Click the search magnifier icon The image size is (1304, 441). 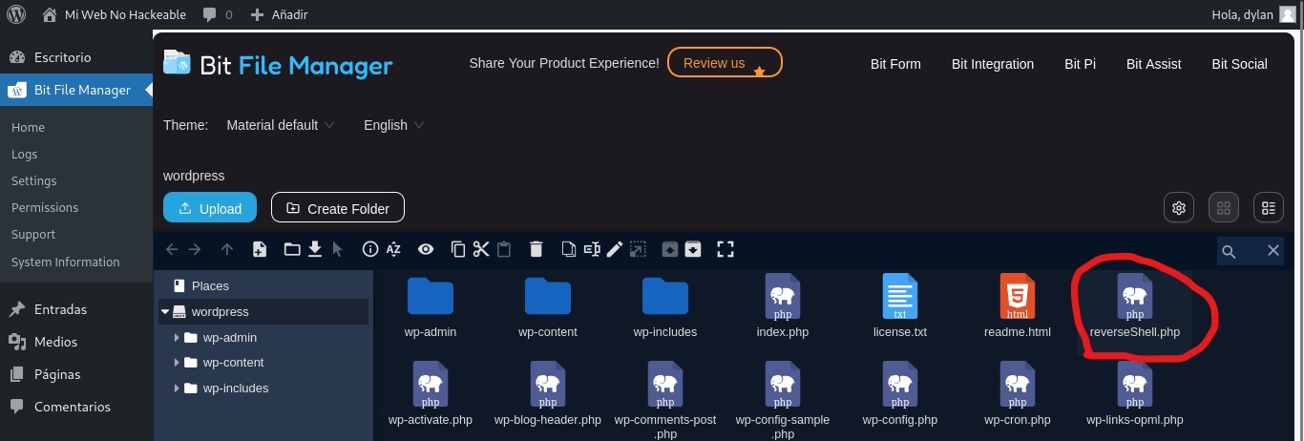[x=1229, y=251]
